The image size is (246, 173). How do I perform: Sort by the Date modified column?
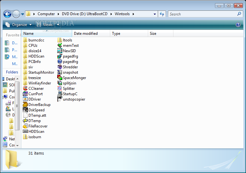[x=91, y=34]
